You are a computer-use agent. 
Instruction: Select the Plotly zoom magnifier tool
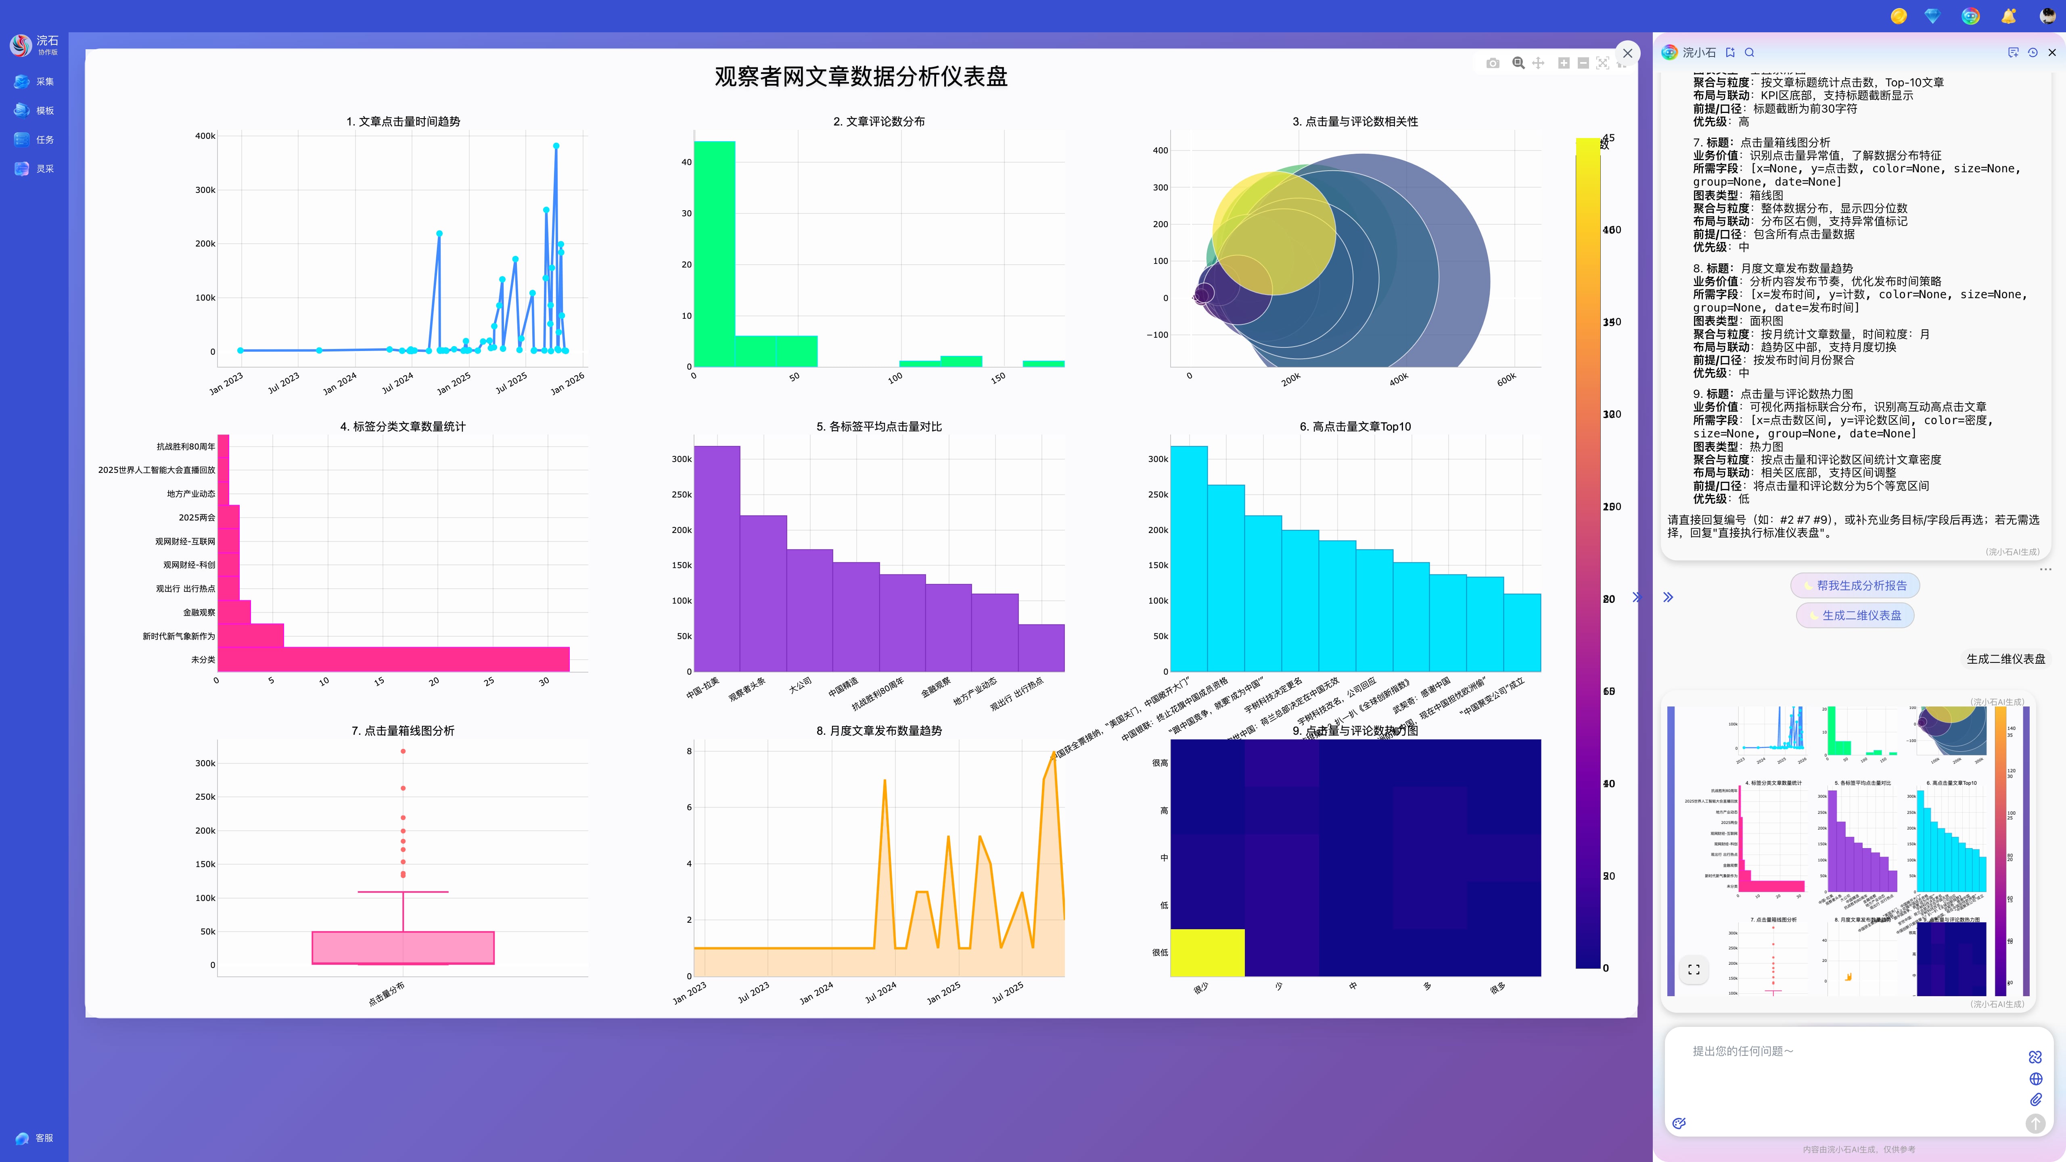click(1518, 63)
